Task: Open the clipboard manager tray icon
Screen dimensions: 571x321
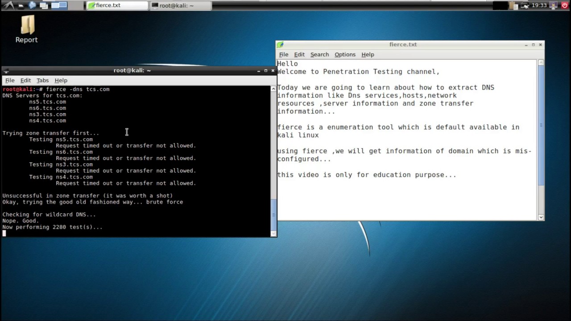Action: (x=513, y=6)
